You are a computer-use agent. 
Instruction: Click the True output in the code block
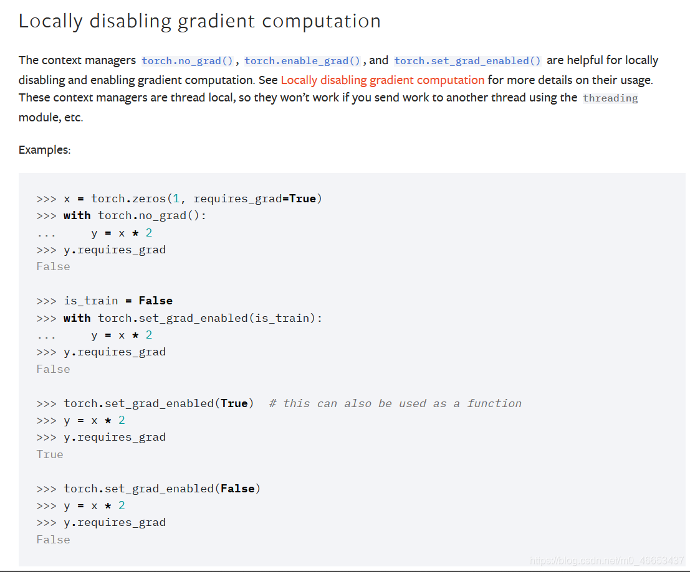point(50,454)
